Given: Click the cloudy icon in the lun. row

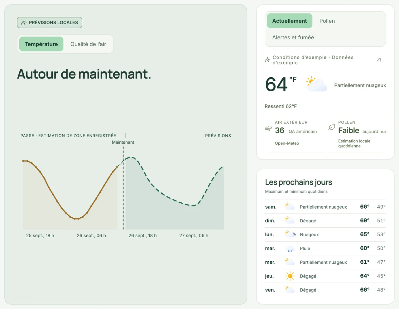Looking at the screenshot, I should point(290,234).
